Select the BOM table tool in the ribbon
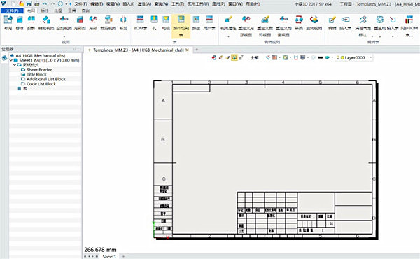Image resolution: width=420 pixels, height=259 pixels. (140, 22)
